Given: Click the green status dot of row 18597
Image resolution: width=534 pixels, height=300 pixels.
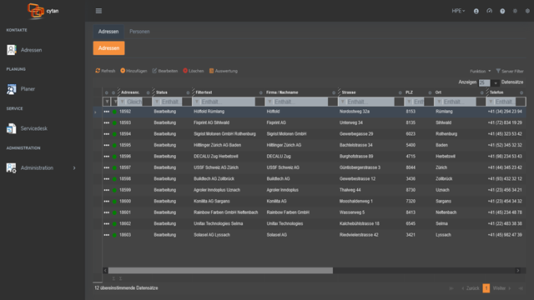Looking at the screenshot, I should pyautogui.click(x=114, y=167).
